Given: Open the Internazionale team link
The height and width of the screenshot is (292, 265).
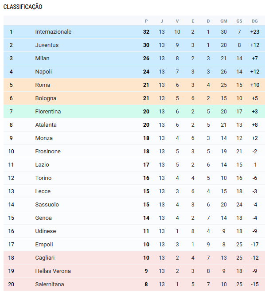Looking at the screenshot, I should (x=53, y=31).
